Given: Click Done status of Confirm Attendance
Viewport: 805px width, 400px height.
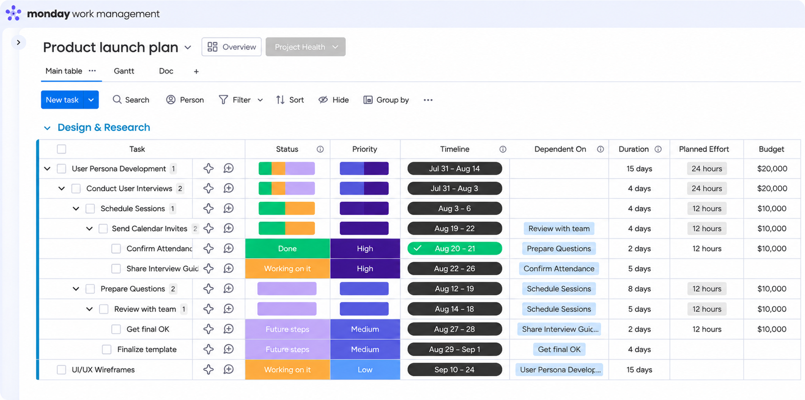Looking at the screenshot, I should click(287, 249).
